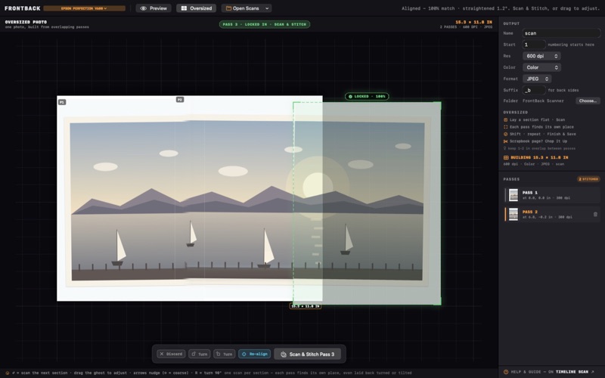Discard the current pass
Viewport: 605px width, 378px height.
tap(171, 354)
